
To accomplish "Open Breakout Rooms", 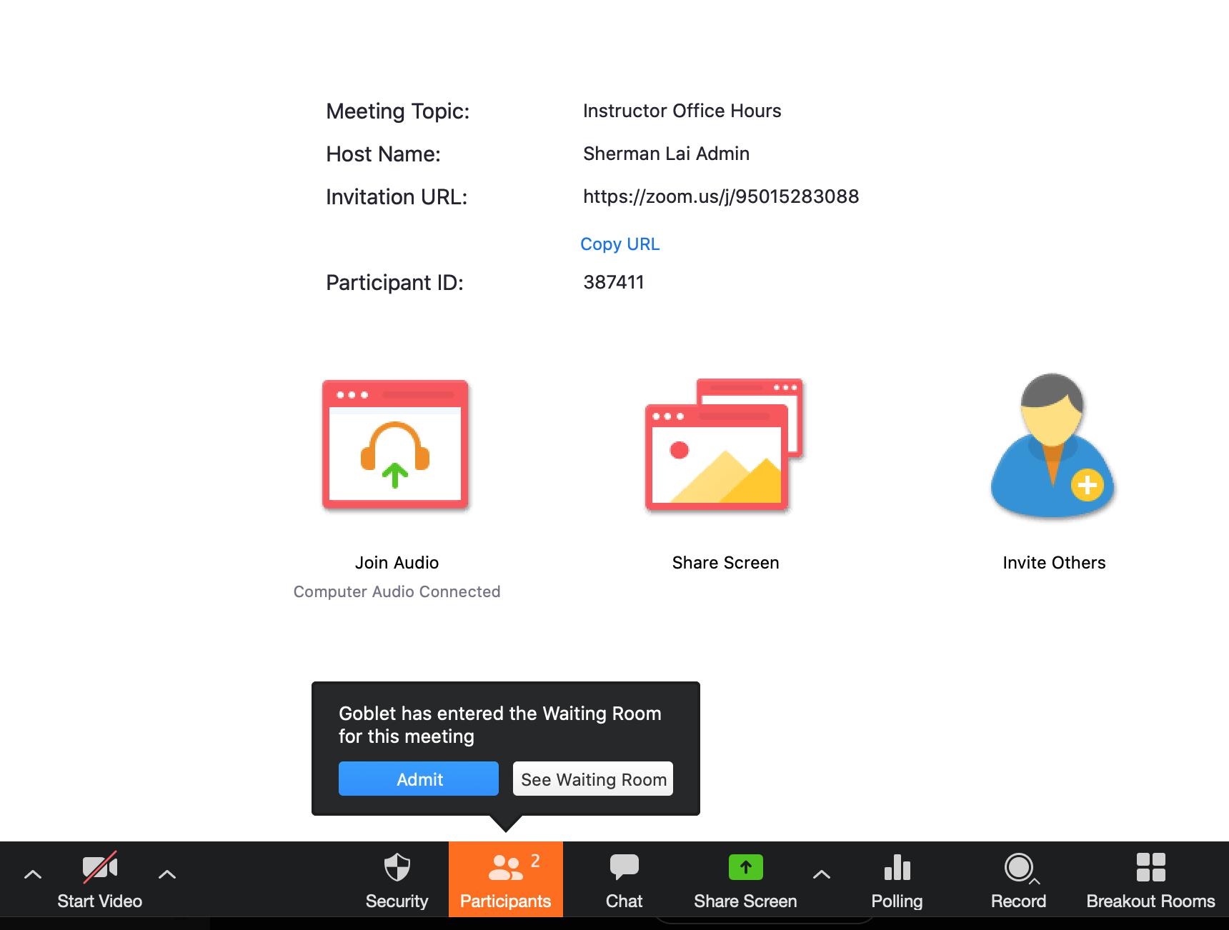I will coord(1150,879).
